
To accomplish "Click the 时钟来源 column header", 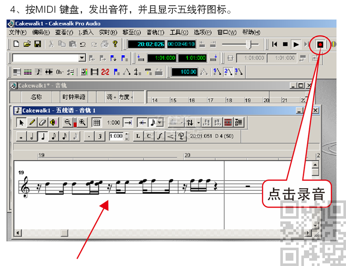I will [x=74, y=97].
